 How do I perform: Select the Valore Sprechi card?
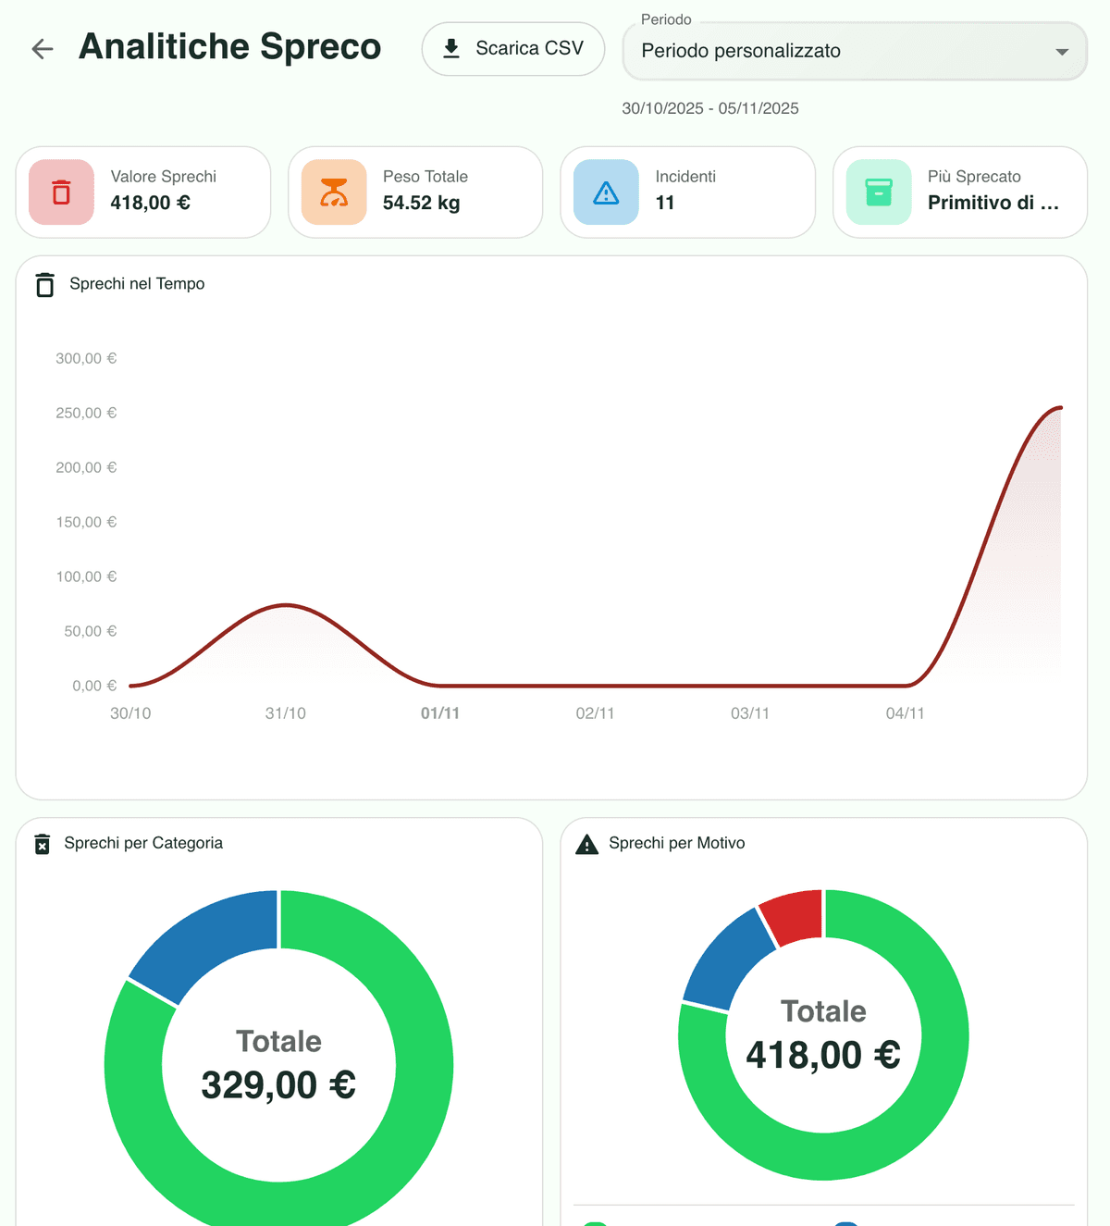[x=143, y=192]
